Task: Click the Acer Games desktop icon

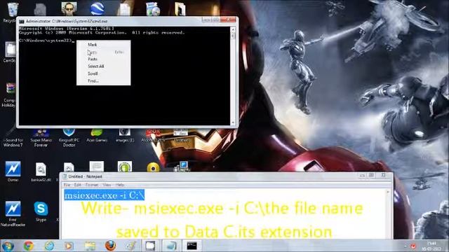Action: (x=97, y=136)
